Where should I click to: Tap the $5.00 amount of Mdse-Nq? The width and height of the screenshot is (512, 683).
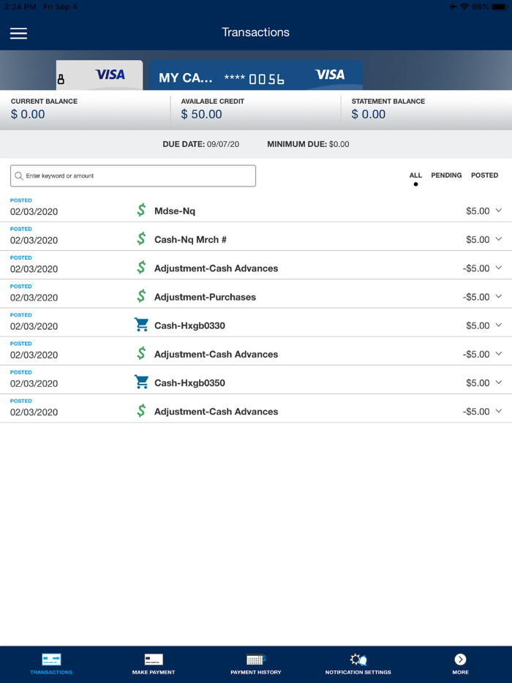click(478, 211)
